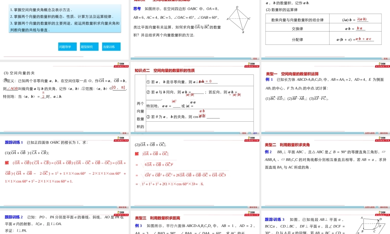Click the 跟踪训练 1 label

click(x=14, y=142)
